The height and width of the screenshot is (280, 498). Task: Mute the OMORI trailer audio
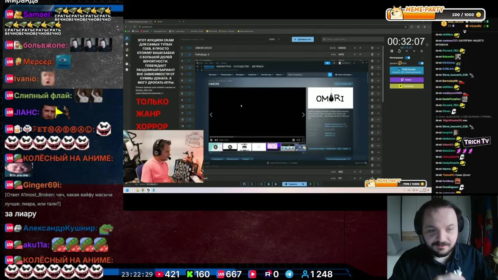(x=216, y=140)
